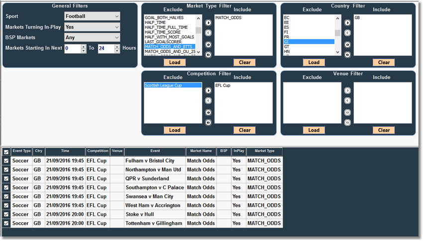This screenshot has height=241, width=423.
Task: Expand the Markets Turning In-Play dropdown
Action: 92,27
